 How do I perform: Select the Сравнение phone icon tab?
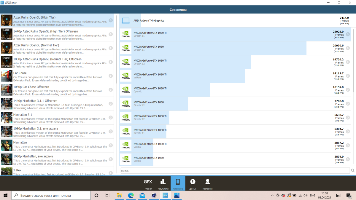tap(178, 183)
